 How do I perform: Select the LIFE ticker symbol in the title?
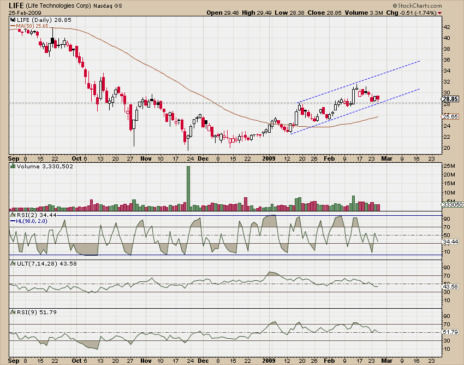point(16,5)
